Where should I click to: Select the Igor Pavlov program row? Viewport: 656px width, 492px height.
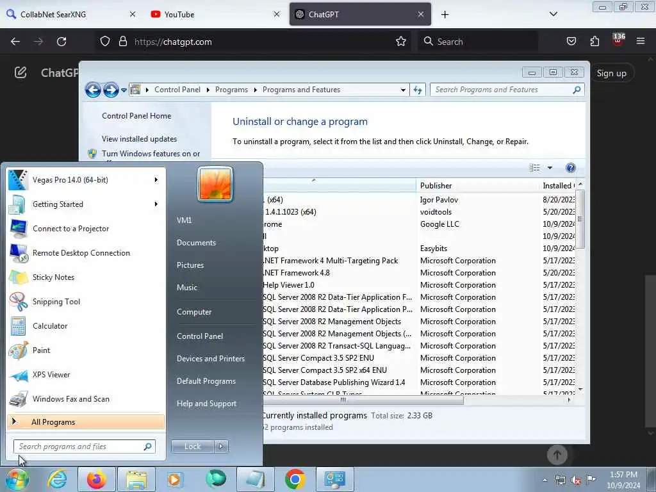pyautogui.click(x=418, y=200)
